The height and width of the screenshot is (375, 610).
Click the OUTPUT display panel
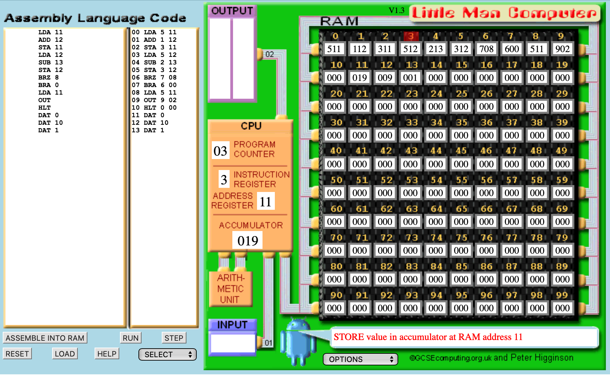point(232,58)
